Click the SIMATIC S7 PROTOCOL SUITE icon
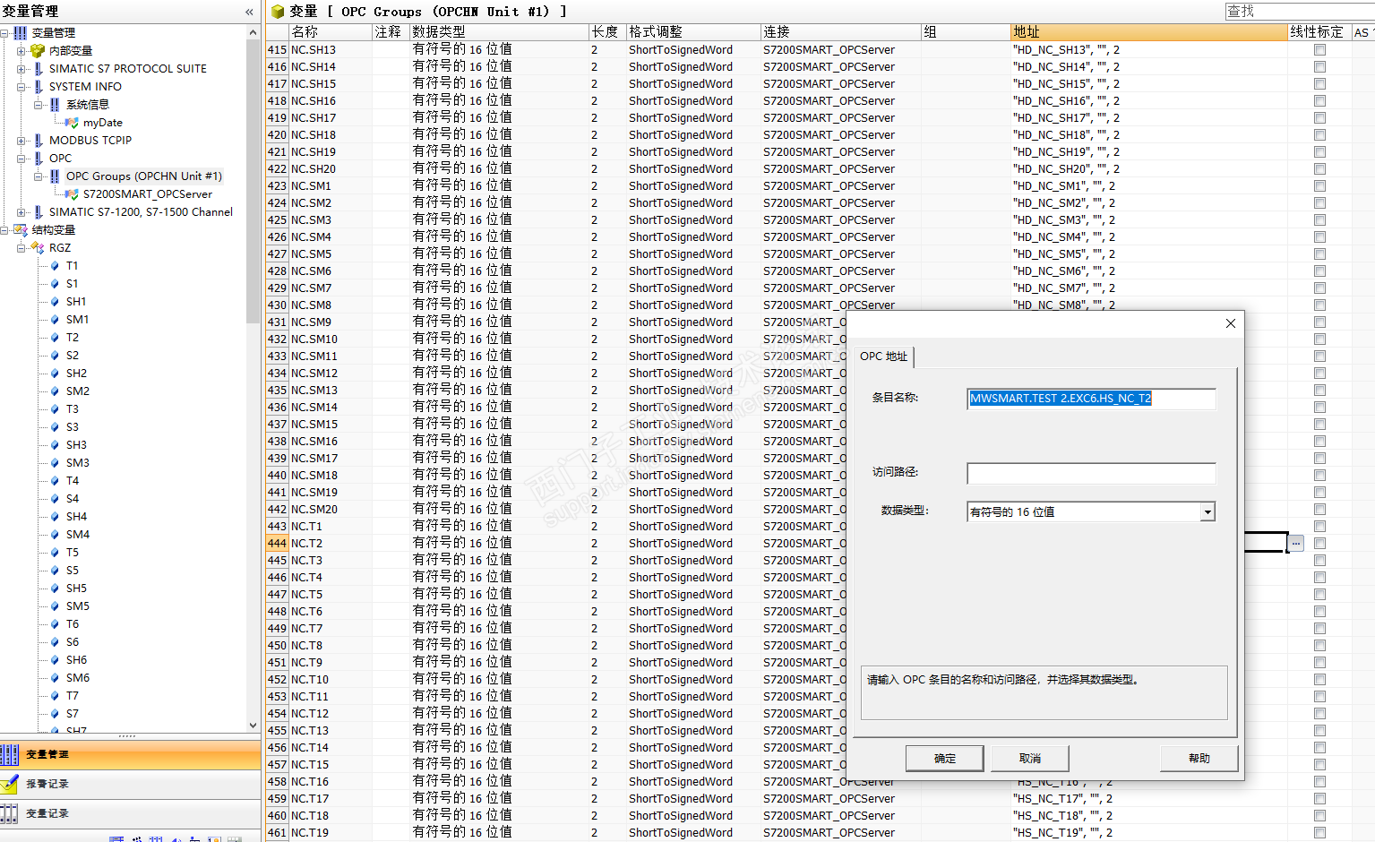This screenshot has height=842, width=1375. 39,68
